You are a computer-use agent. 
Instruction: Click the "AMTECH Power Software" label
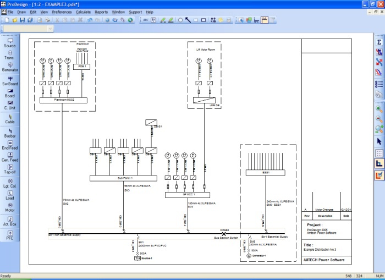coord(324,260)
